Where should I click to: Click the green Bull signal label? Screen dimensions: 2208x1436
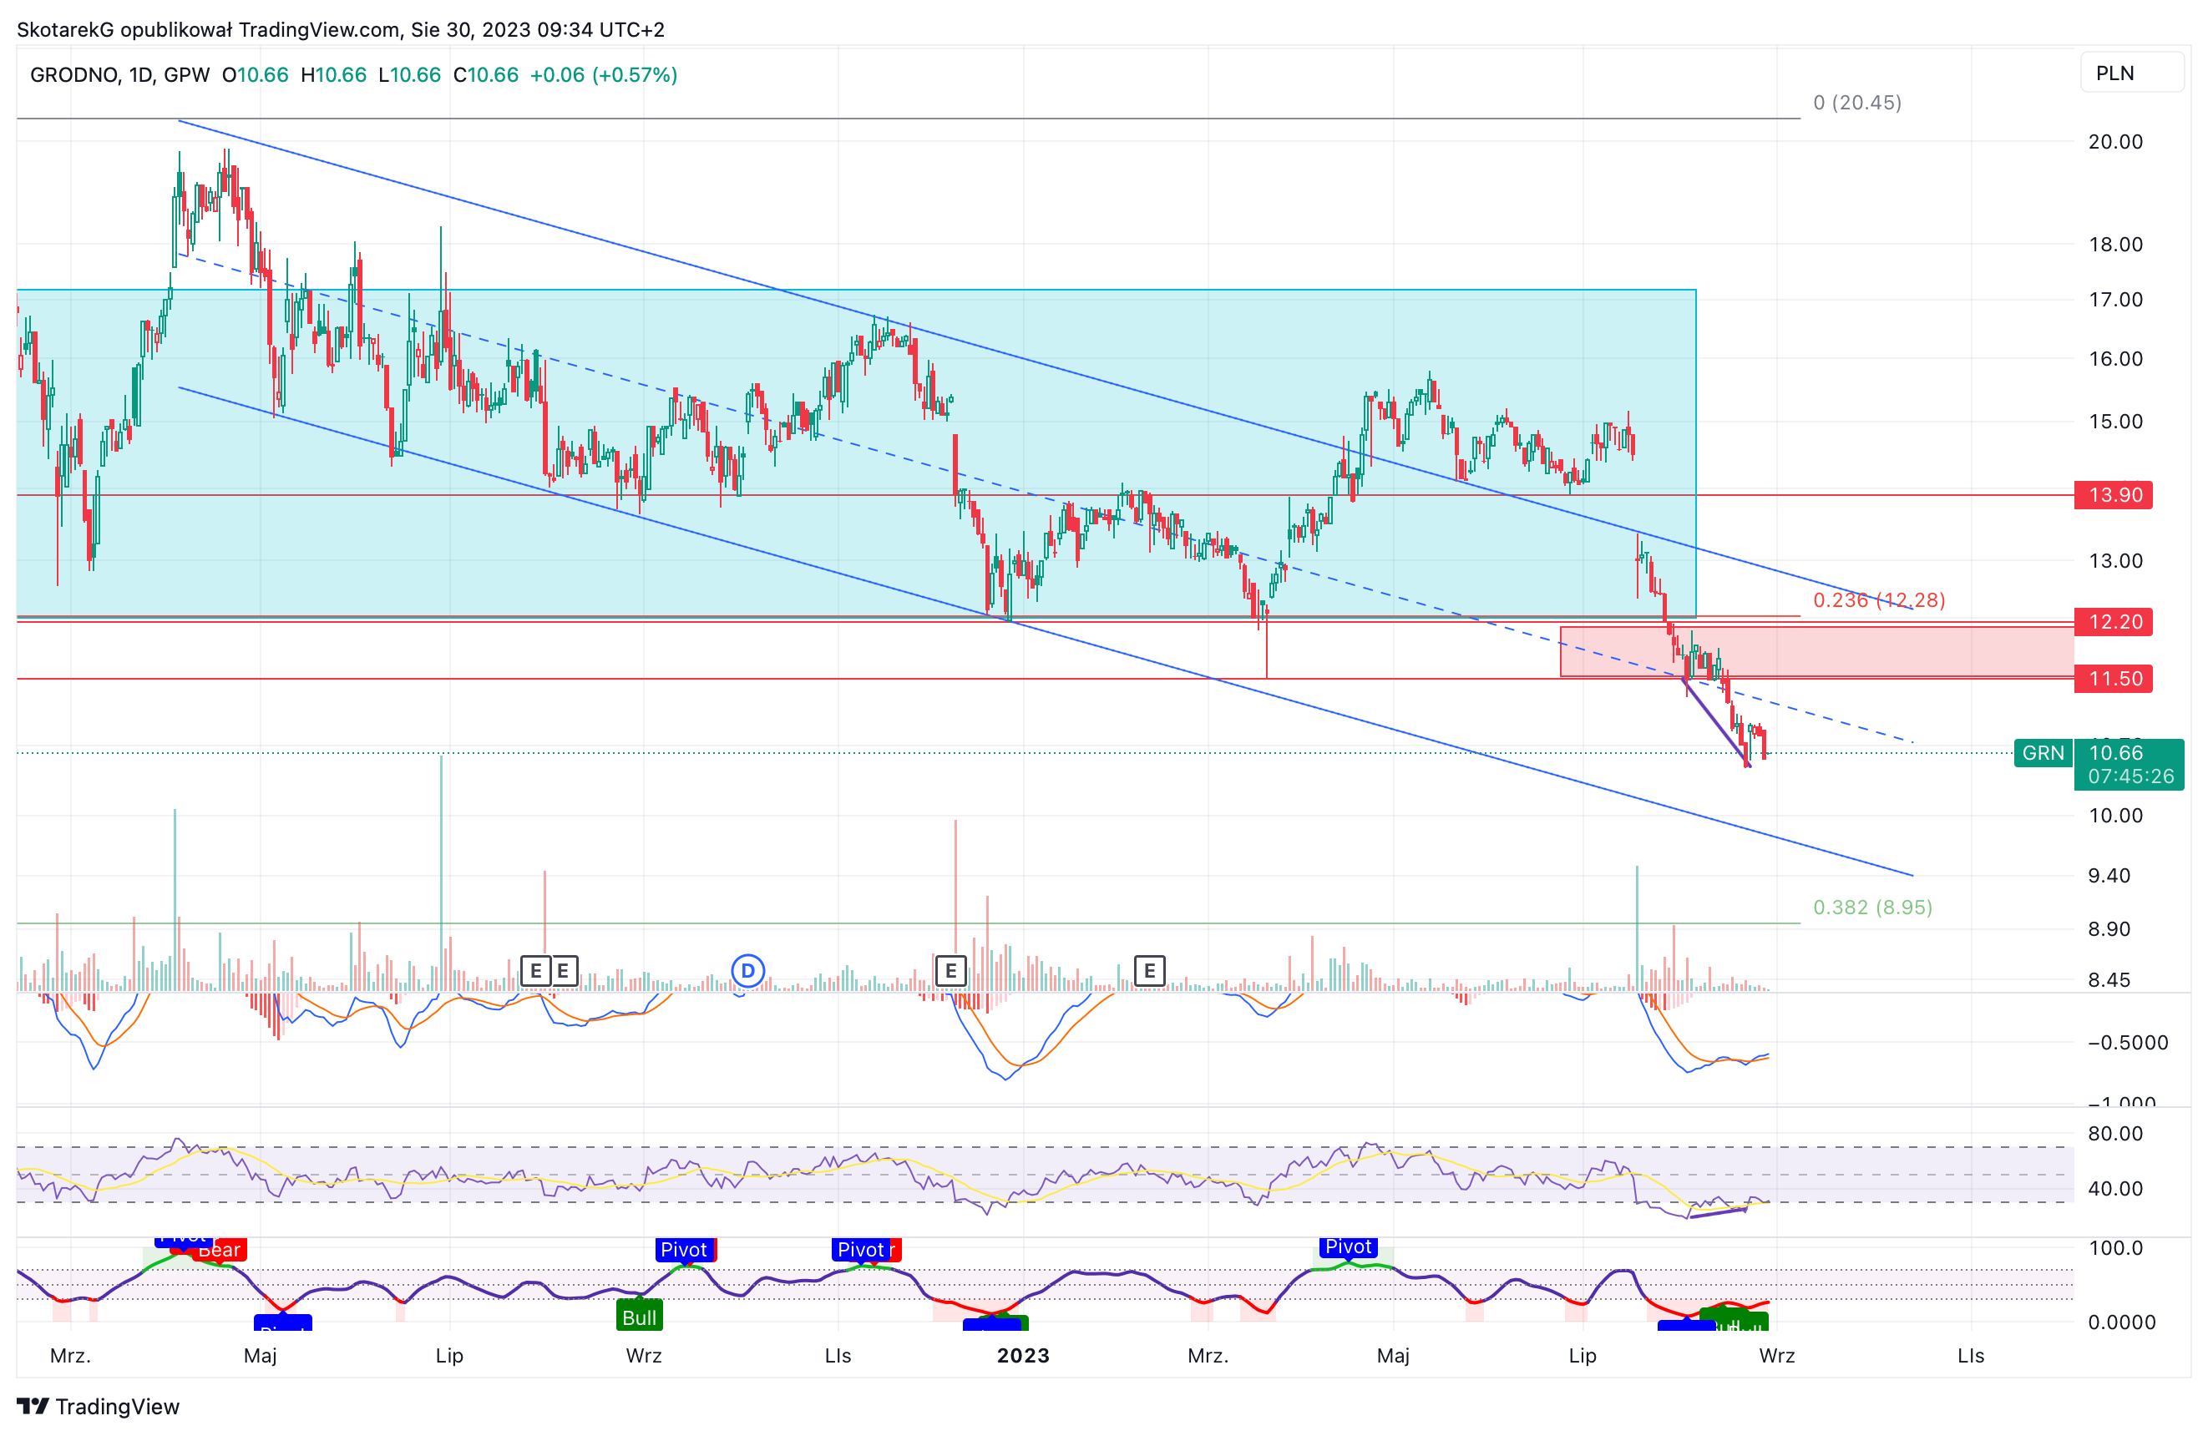tap(639, 1317)
